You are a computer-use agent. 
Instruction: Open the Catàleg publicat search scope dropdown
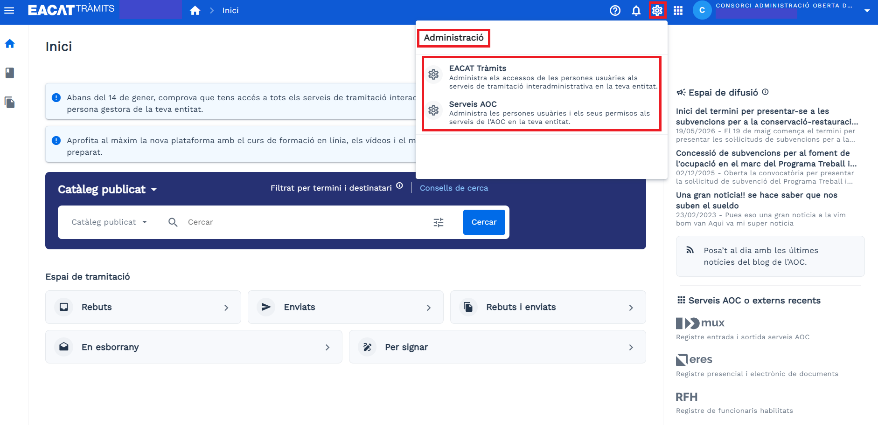(x=109, y=222)
